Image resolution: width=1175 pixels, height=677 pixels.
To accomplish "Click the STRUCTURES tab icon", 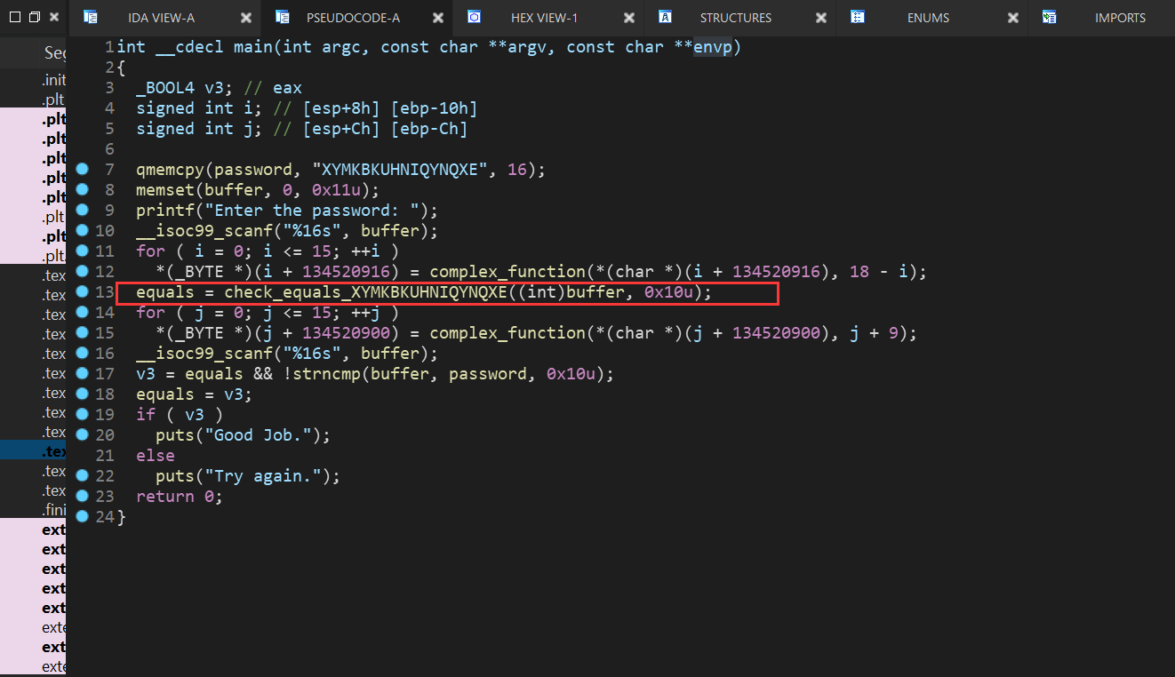I will [666, 18].
